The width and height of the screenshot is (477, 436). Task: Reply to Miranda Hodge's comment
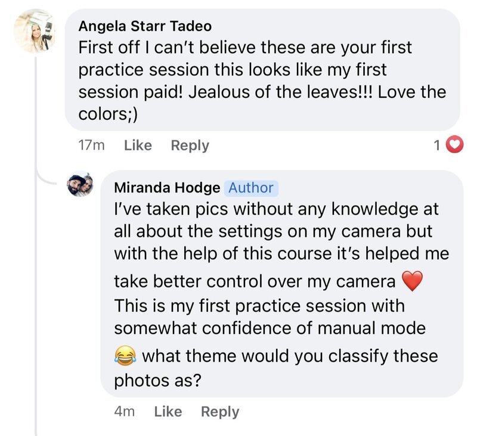coord(219,412)
